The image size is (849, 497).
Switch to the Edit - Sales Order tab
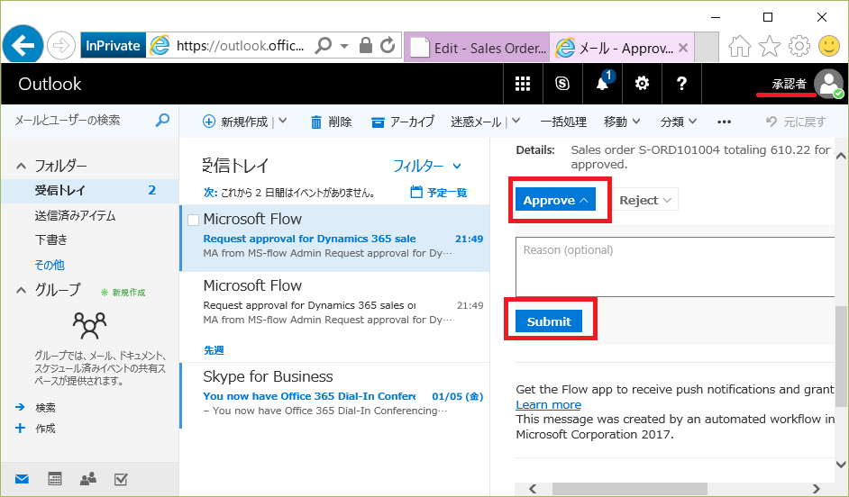pyautogui.click(x=477, y=48)
